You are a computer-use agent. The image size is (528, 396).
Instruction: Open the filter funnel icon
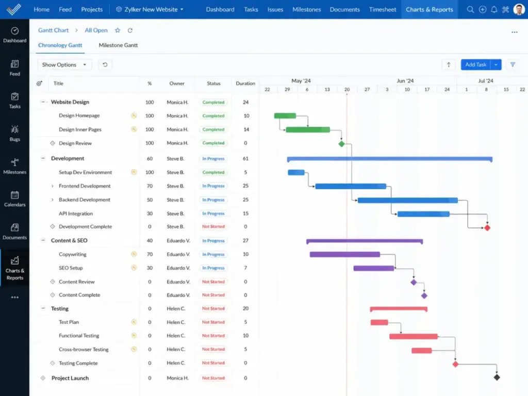coord(513,64)
